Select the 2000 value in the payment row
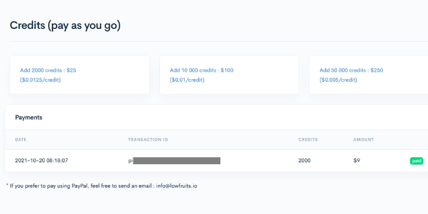This screenshot has height=214, width=428. [304, 160]
